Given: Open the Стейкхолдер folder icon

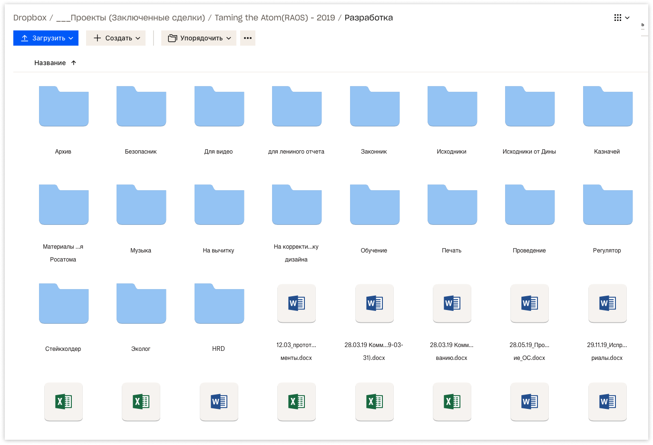Looking at the screenshot, I should [x=64, y=303].
